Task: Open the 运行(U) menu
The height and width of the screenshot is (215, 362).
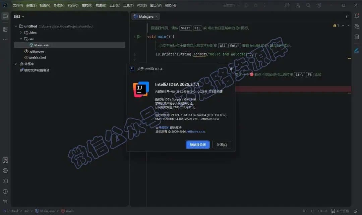Action: coord(115,5)
